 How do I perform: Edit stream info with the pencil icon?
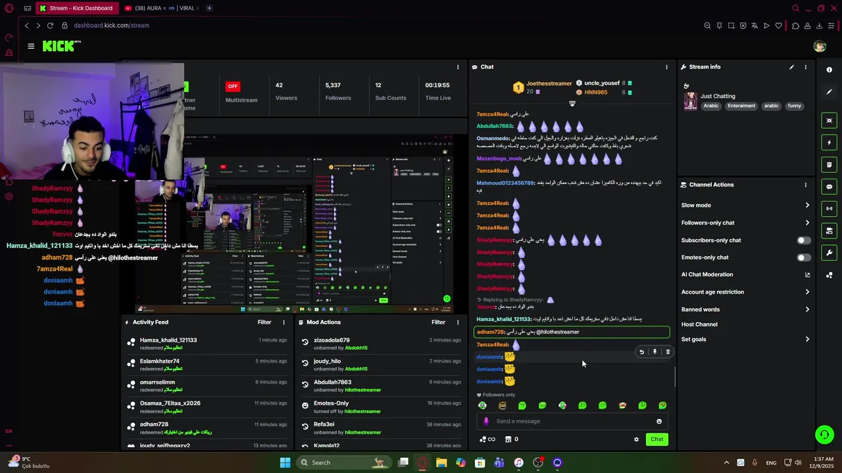click(x=791, y=67)
